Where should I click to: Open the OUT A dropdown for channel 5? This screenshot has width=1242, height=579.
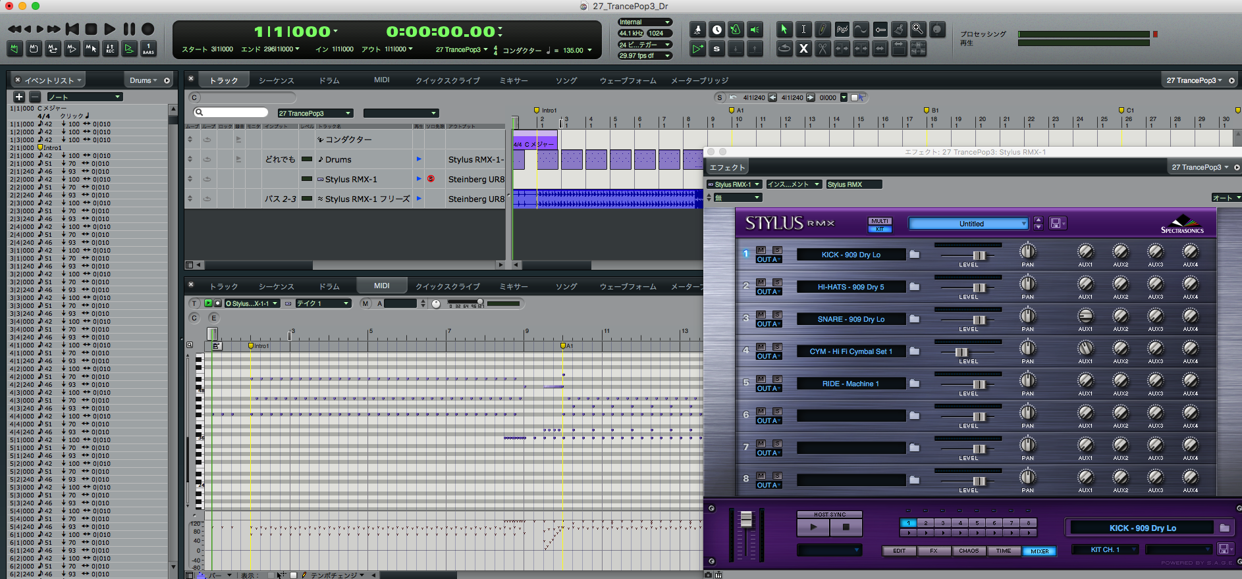769,388
